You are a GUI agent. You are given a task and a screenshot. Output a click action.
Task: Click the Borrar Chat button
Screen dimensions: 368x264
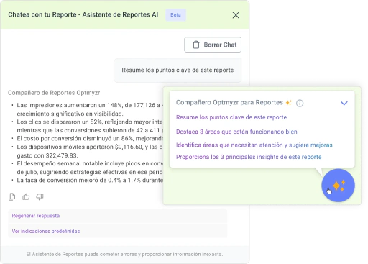[x=213, y=45]
